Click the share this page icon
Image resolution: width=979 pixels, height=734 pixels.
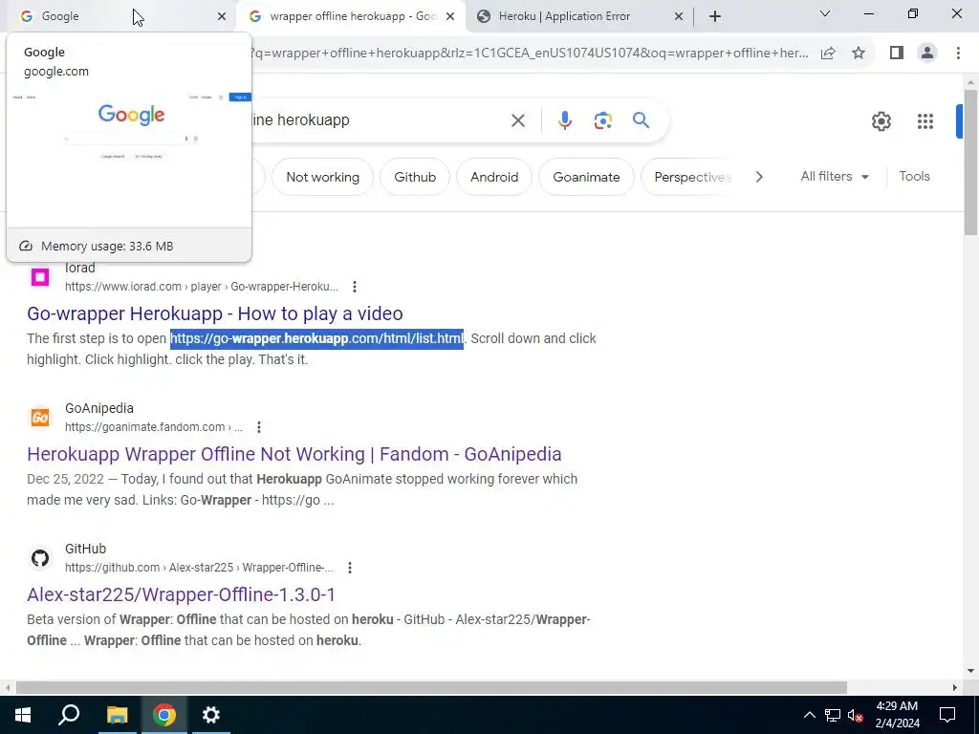coord(828,54)
